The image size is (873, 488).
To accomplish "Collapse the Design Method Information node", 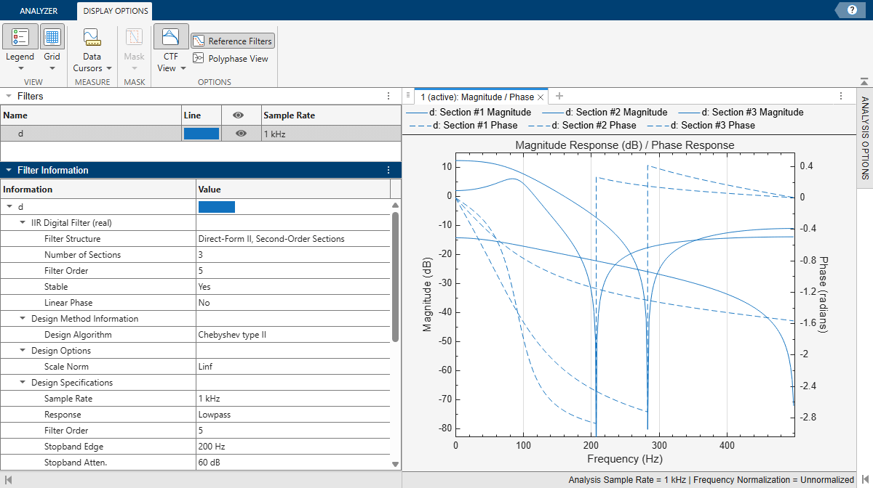I will 22,319.
